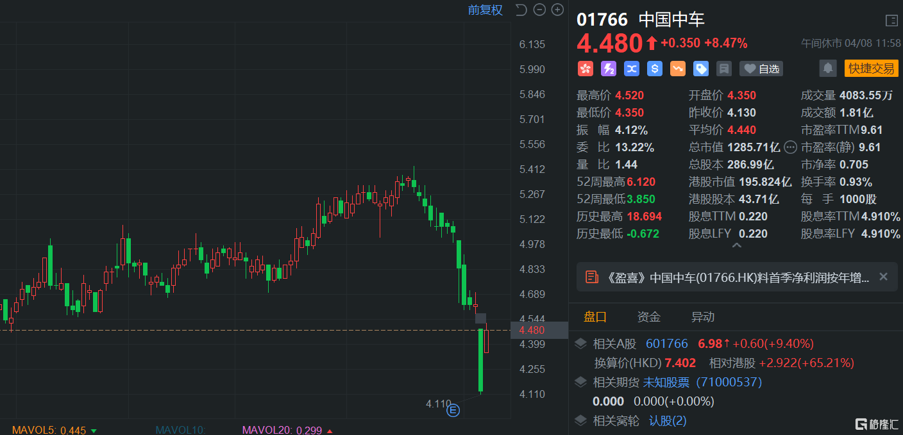Click the orange downward trend icon
The height and width of the screenshot is (435, 903).
(677, 69)
